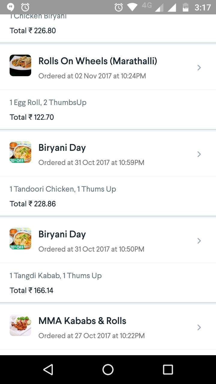Open Rolls On Wheels (Marathalli) title

coord(98,61)
